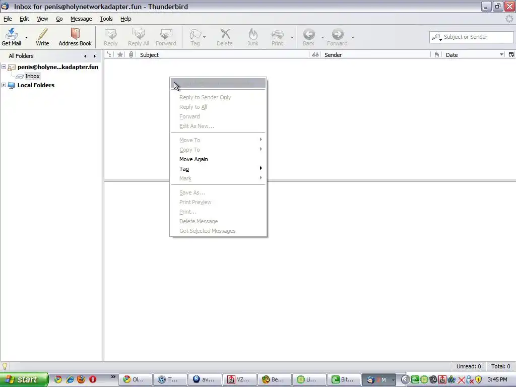Click the lightbulb status bar icon
Viewport: 516px width, 387px height.
click(x=5, y=366)
